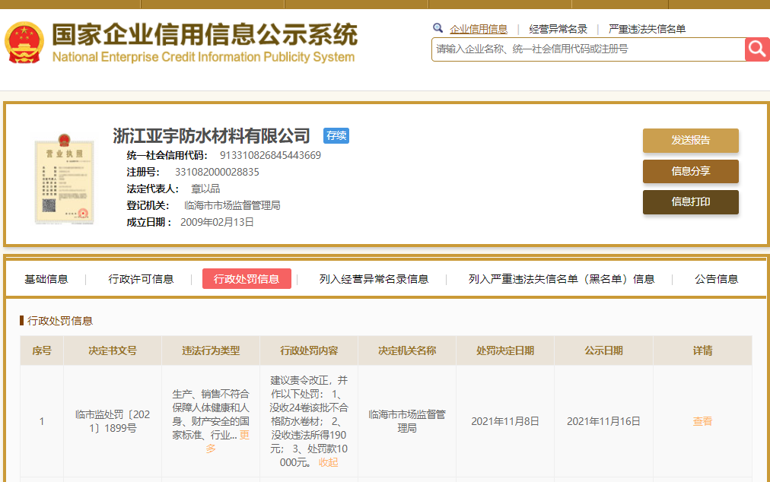Switch to the 基础信息 tab

pyautogui.click(x=46, y=279)
